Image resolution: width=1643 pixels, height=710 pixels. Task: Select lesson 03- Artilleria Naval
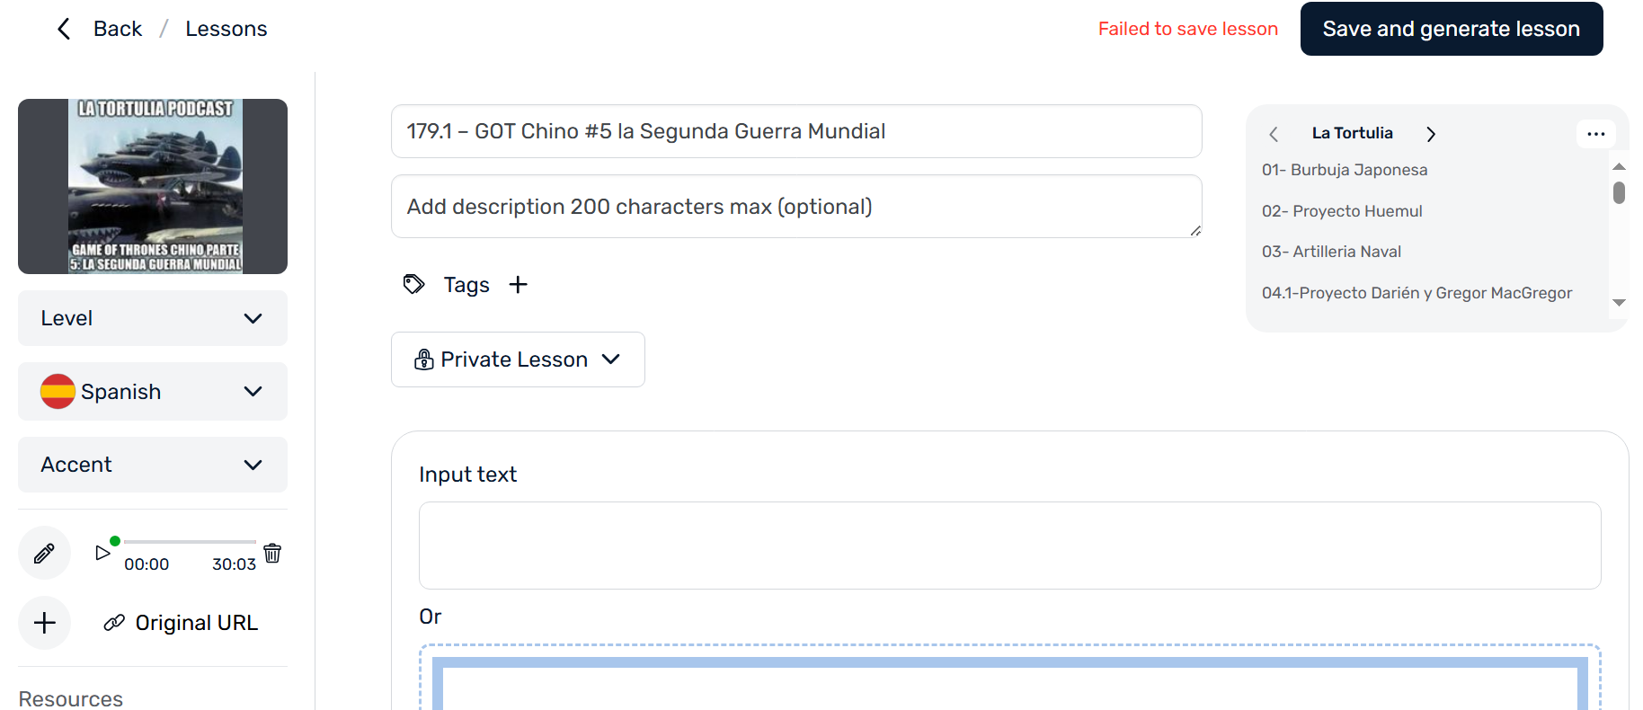point(1331,252)
